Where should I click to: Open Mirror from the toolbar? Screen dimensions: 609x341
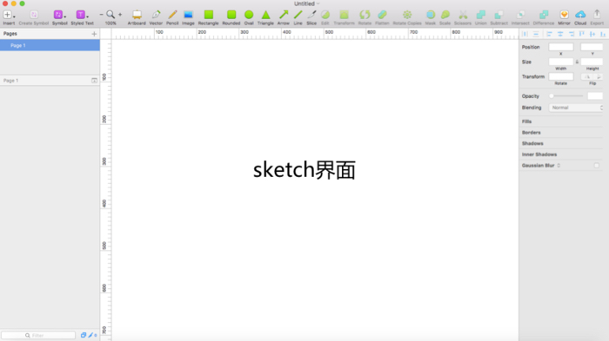(564, 15)
